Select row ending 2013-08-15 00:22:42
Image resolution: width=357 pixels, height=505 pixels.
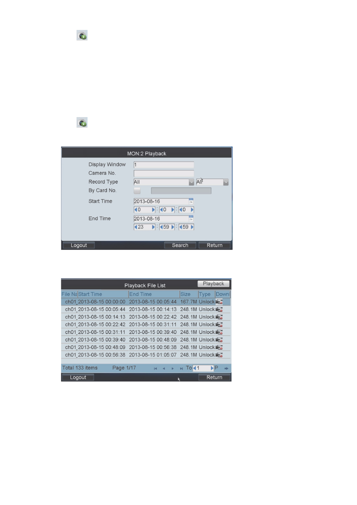146,317
